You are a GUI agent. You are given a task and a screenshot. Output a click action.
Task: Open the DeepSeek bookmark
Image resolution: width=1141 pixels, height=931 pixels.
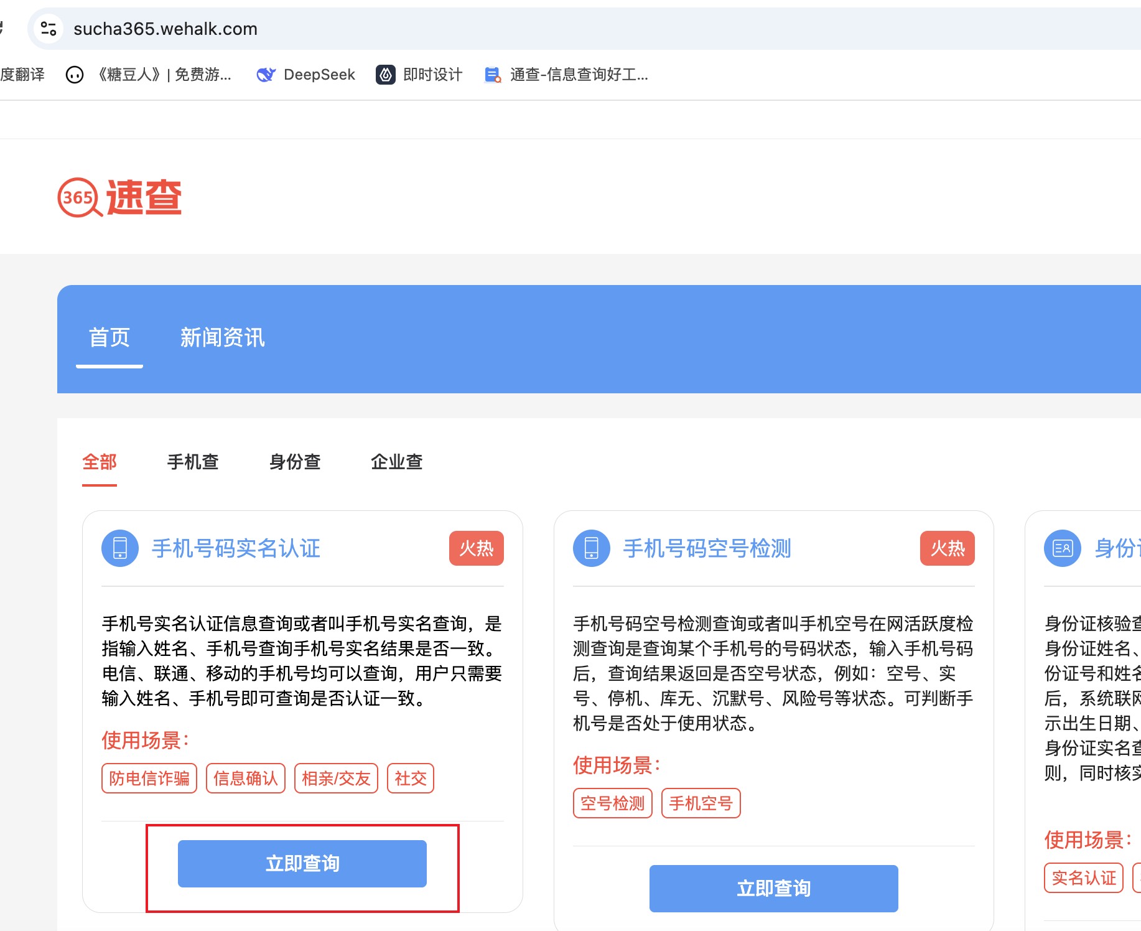(305, 75)
